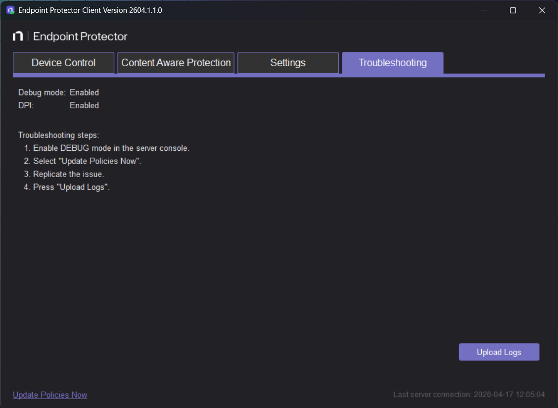Screen dimensions: 558x408
Task: Open the Device Control tab
Action: point(63,62)
